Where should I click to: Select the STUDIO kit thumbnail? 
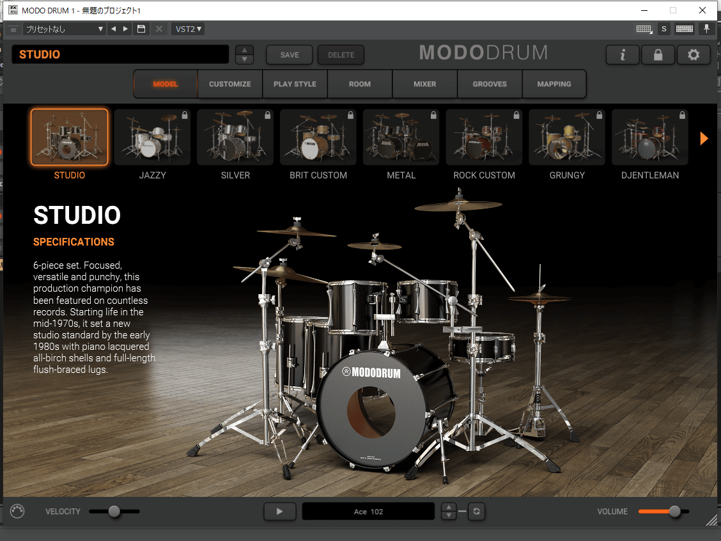click(x=70, y=137)
